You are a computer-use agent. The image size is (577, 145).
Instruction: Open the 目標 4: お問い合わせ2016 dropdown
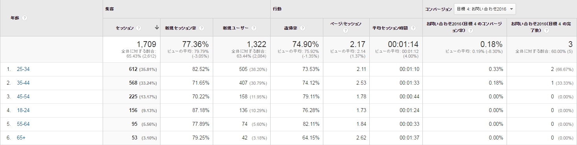point(484,9)
